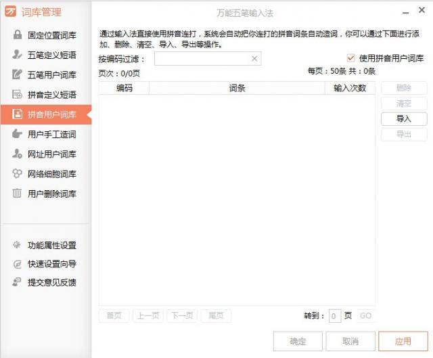This screenshot has width=433, height=358.
Task: Open the 五笔用户词库 section
Action: (x=46, y=74)
